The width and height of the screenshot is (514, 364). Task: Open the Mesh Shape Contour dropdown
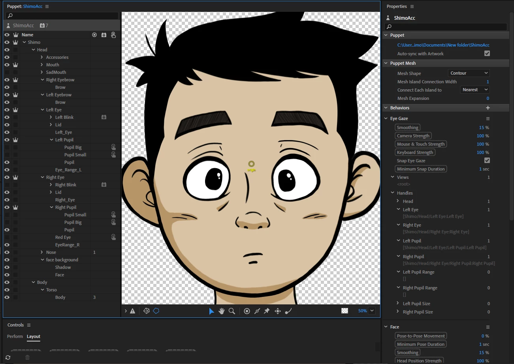(469, 73)
